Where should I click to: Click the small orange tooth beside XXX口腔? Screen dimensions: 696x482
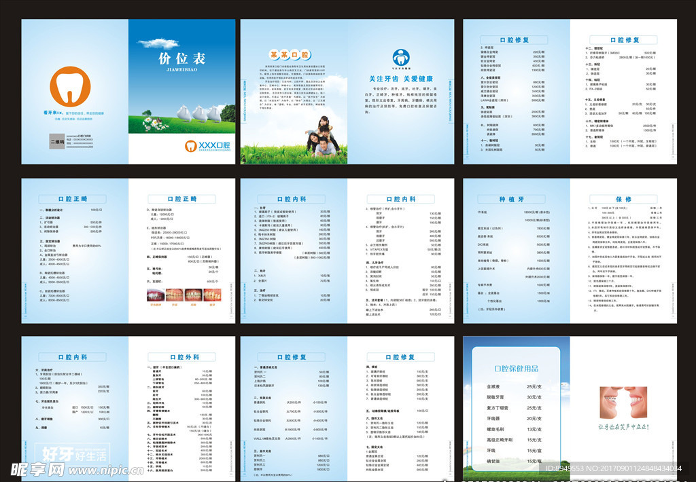pos(190,146)
